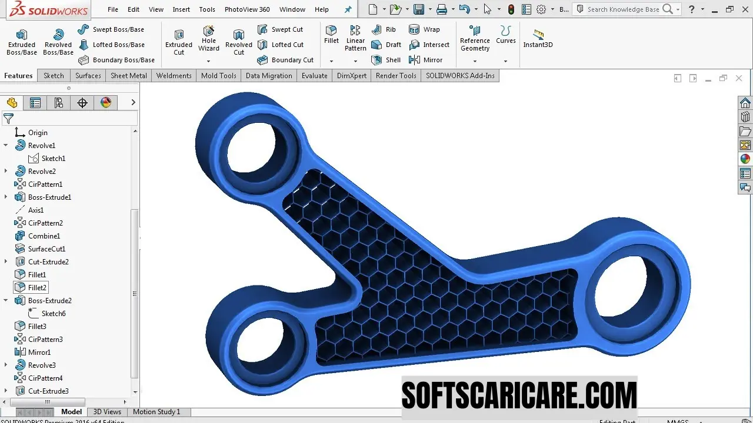This screenshot has width=753, height=423.
Task: Open SOLIDWORKS Resources home icon
Action: pos(745,103)
